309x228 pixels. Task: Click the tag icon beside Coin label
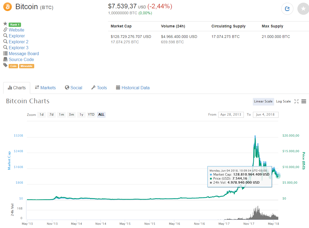pos(5,65)
